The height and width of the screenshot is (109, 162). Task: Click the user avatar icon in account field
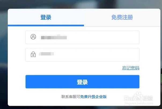point(33,37)
